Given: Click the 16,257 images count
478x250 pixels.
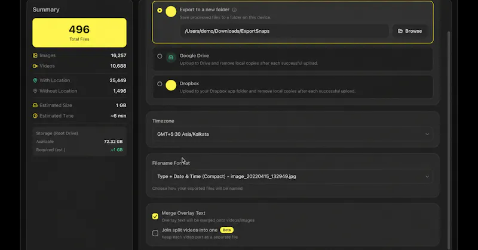Looking at the screenshot, I should pyautogui.click(x=118, y=55).
